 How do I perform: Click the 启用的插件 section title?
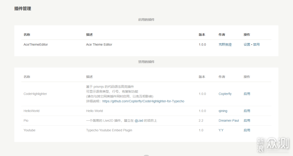(146, 19)
